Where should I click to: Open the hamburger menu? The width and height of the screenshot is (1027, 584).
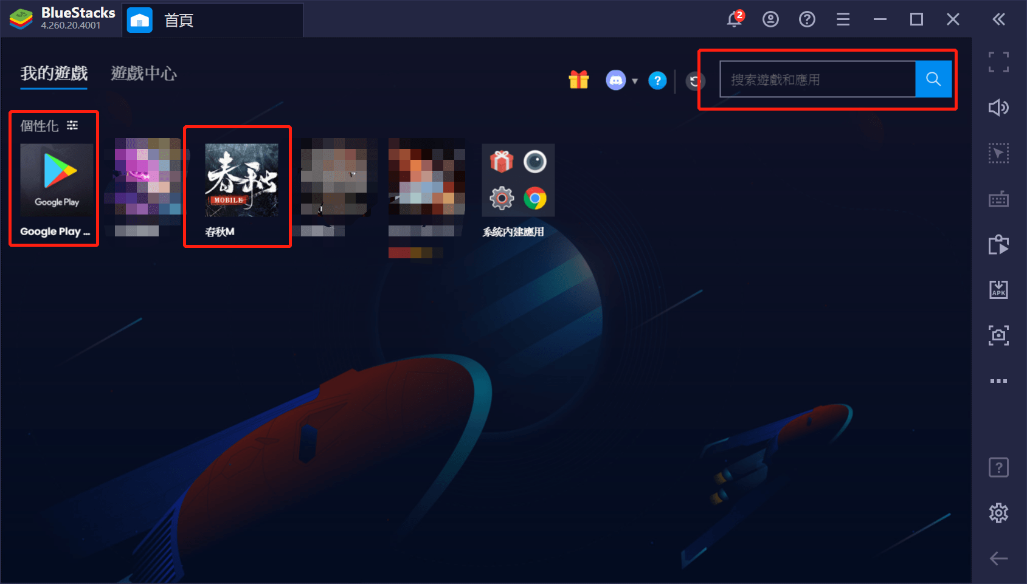click(x=843, y=19)
